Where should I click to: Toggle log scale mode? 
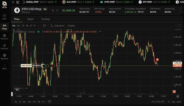[173, 102]
